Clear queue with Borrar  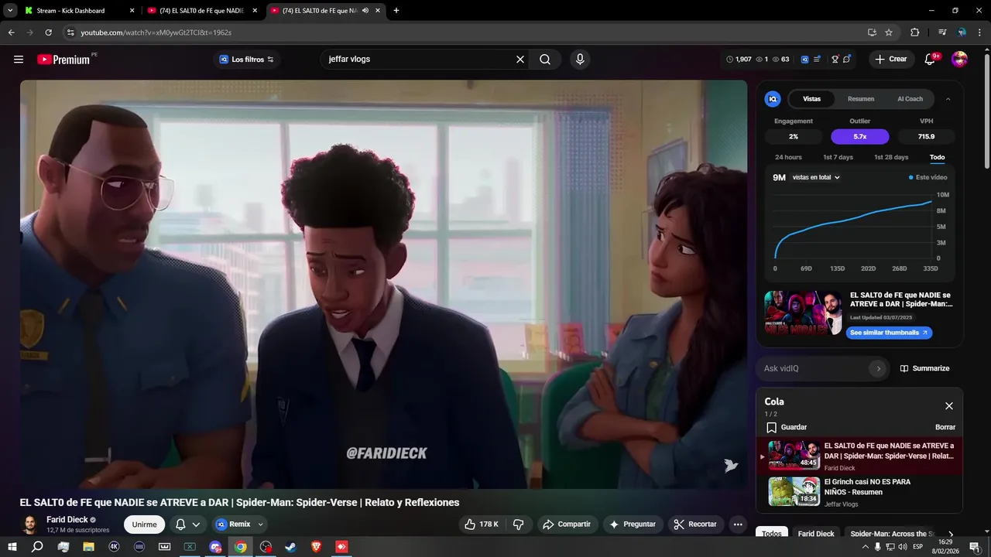click(x=945, y=427)
